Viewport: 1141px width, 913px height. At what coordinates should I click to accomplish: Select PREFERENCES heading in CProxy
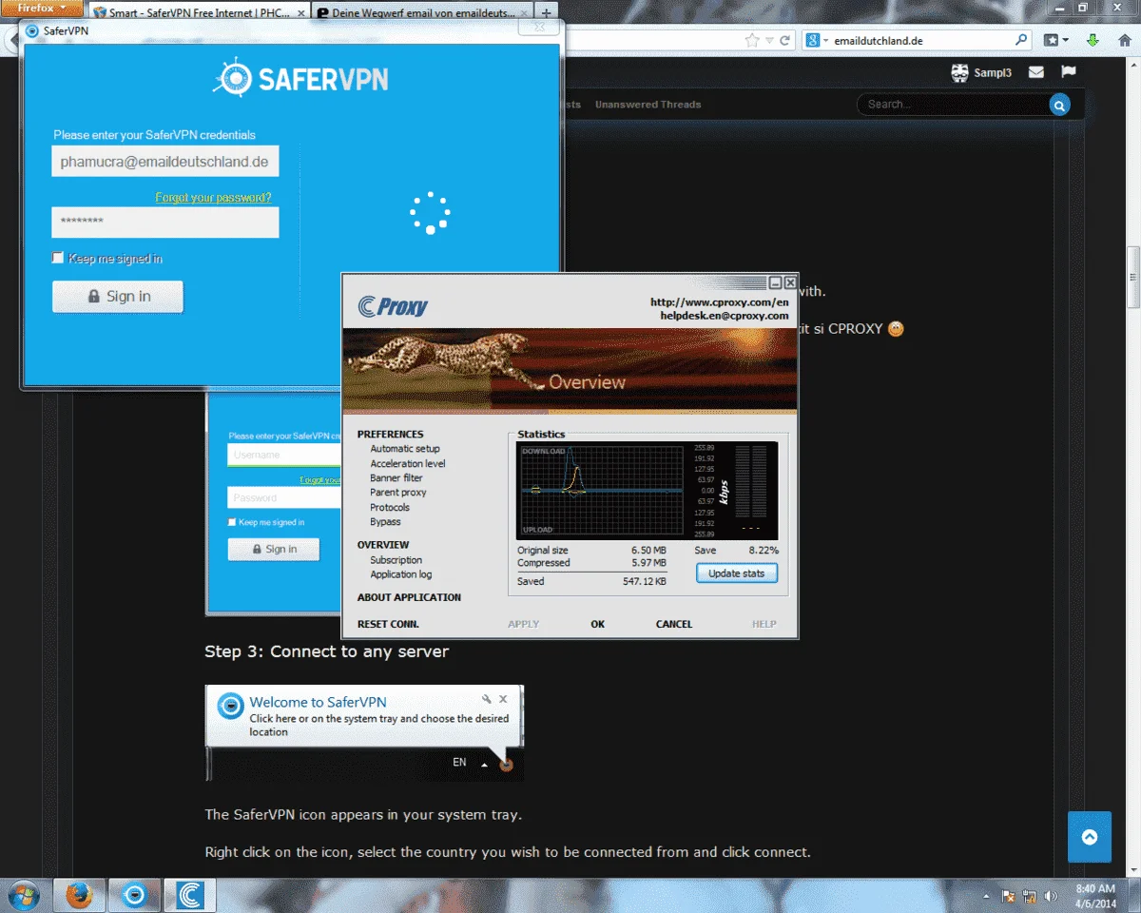click(x=391, y=435)
